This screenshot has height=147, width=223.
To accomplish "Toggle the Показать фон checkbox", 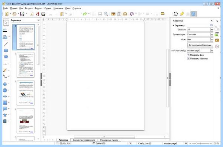I will coord(188,55).
